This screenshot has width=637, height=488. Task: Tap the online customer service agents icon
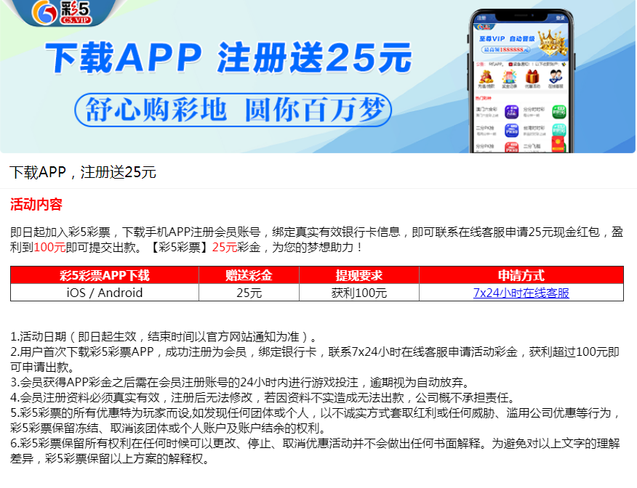coord(555,76)
